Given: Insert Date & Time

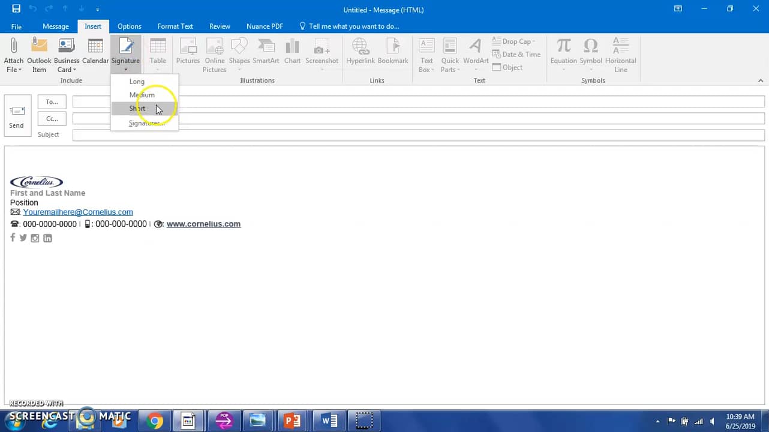Looking at the screenshot, I should [x=516, y=55].
